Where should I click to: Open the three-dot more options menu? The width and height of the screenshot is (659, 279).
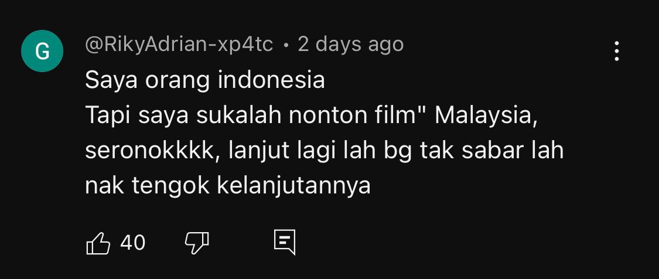coord(617,51)
